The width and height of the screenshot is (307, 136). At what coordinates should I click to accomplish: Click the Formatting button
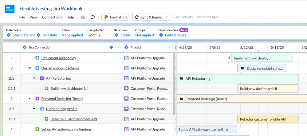pyautogui.click(x=115, y=17)
